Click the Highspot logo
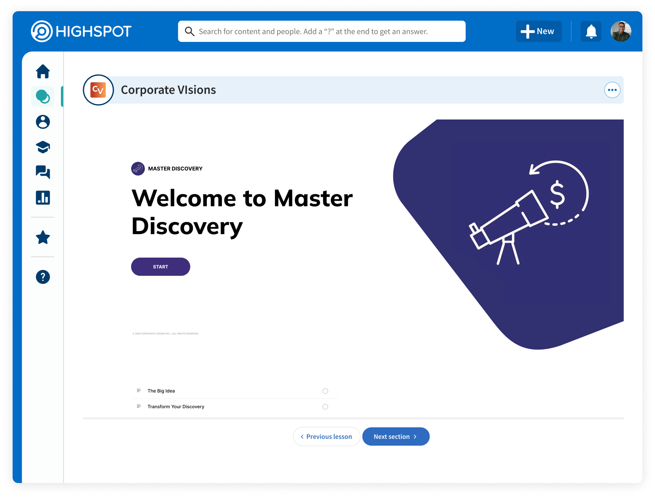This screenshot has width=655, height=497. 81,31
